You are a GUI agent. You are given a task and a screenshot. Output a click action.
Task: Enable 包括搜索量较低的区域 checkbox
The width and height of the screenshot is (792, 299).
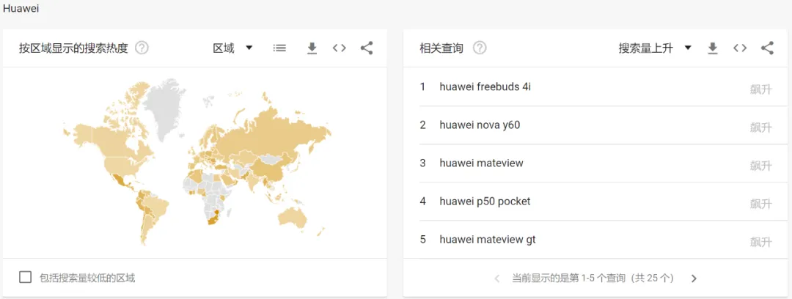25,277
